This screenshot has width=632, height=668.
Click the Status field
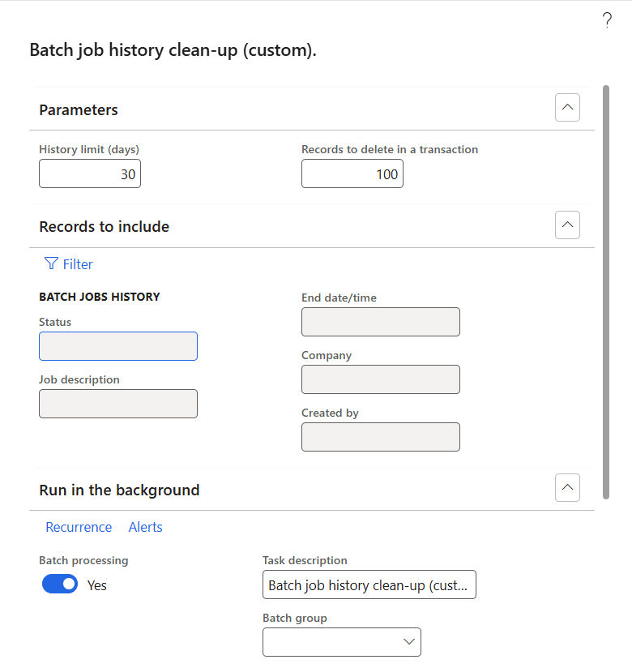(x=118, y=346)
